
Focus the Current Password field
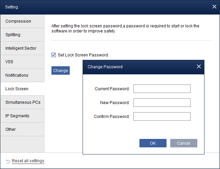pos(162,89)
